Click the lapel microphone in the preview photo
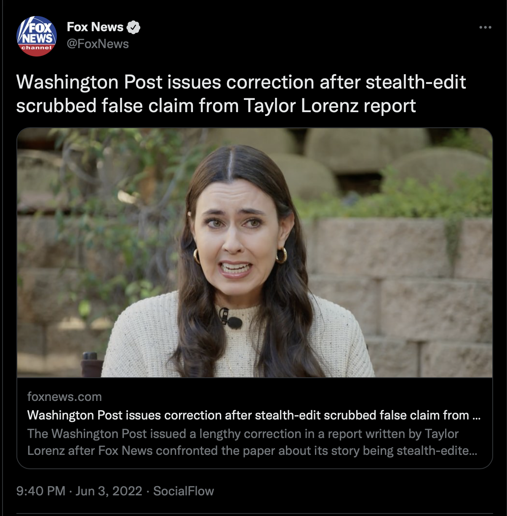507x516 pixels. pos(231,319)
